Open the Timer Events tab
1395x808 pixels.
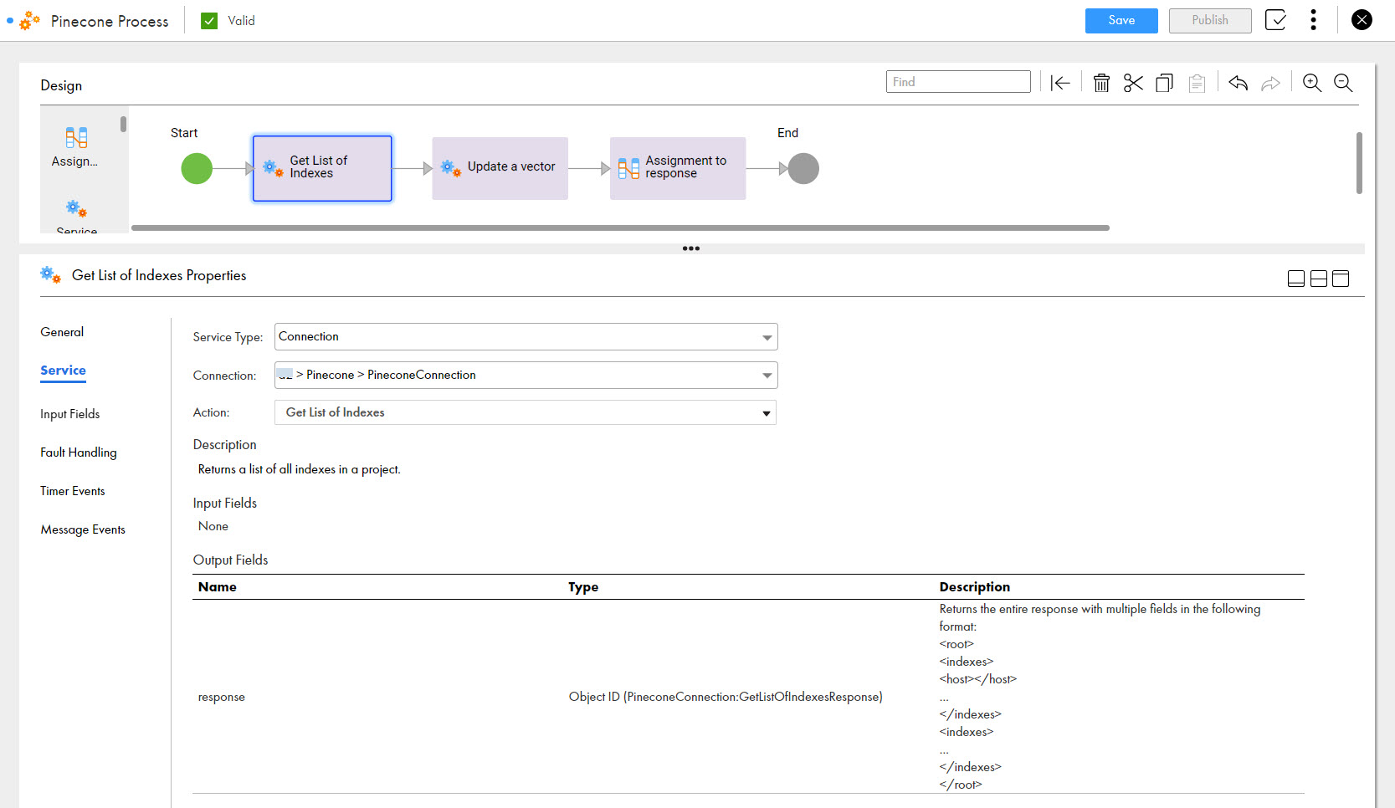tap(73, 491)
